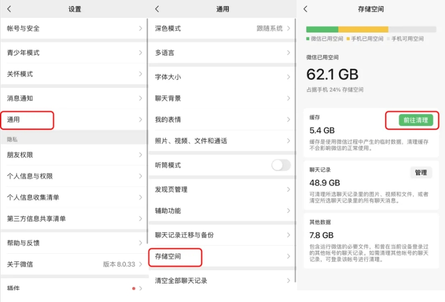Click chevron beside 深色模式 跟随系统
Image resolution: width=445 pixels, height=302 pixels.
(x=288, y=28)
